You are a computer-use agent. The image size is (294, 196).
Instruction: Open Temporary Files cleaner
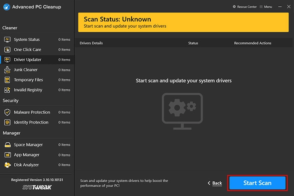coord(37,80)
